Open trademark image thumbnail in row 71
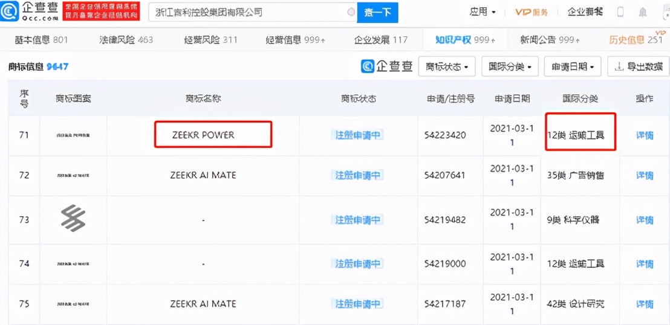 click(x=73, y=135)
